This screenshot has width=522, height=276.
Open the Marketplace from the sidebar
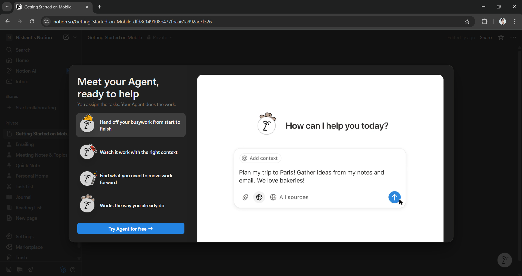[29, 247]
